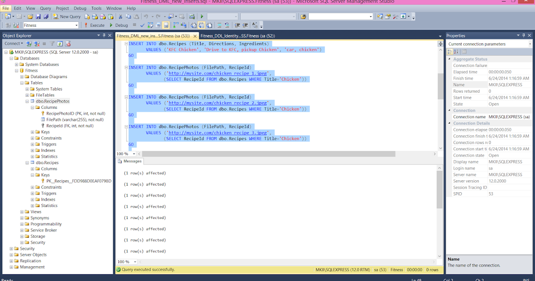Toggle auto-hide pin on Object Explorer

click(x=104, y=35)
